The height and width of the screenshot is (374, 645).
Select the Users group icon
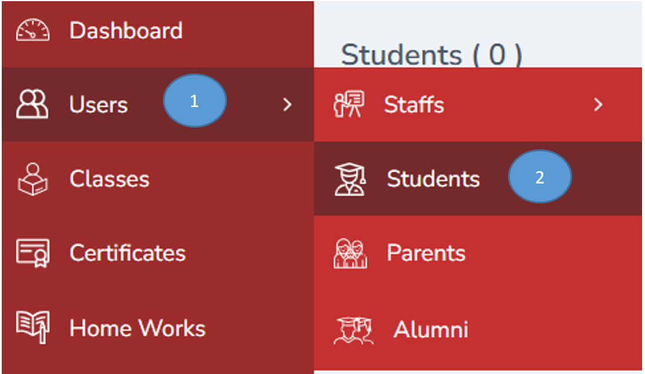coord(31,104)
